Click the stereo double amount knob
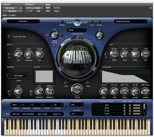This screenshot has width=154, height=137. 55,35
